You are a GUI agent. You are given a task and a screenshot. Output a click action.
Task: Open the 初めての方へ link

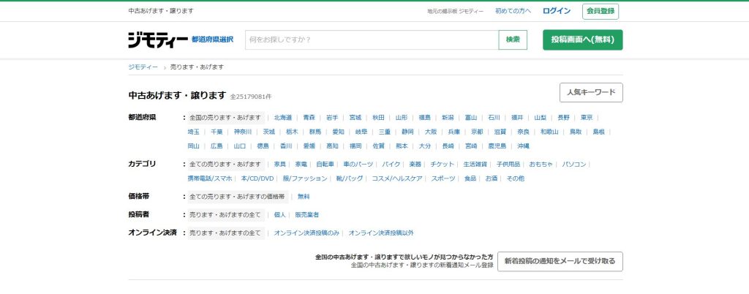tap(513, 11)
